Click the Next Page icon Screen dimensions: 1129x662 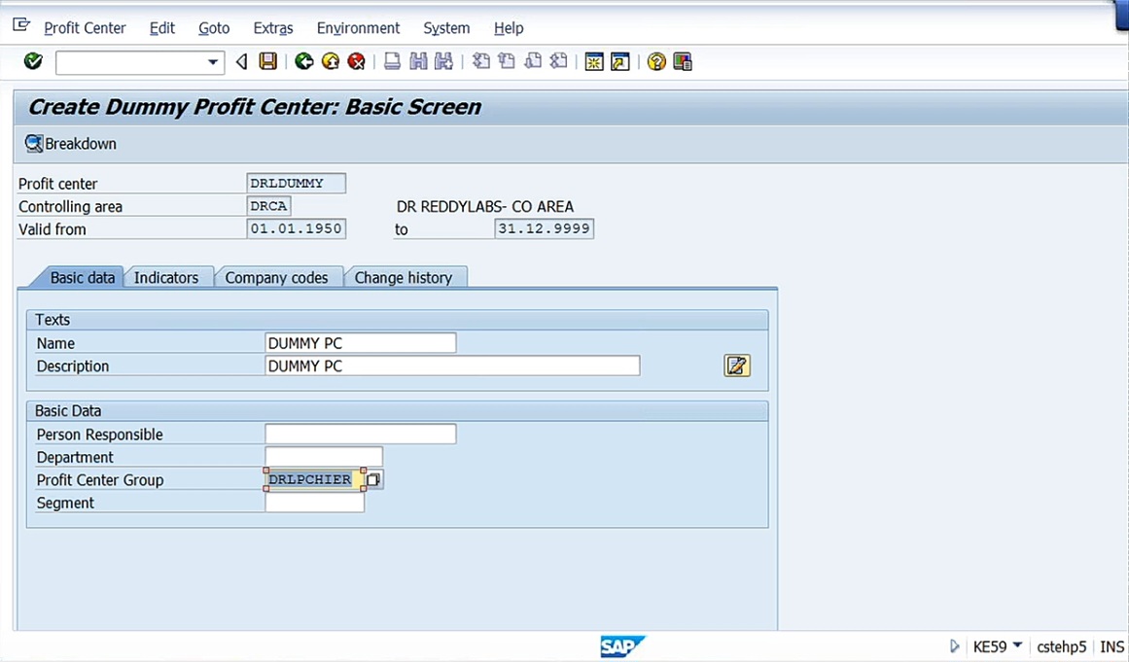coord(533,62)
